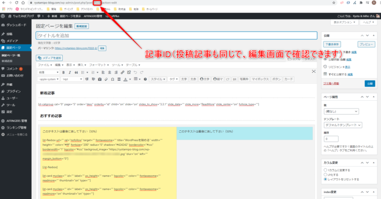
Task: Go to browser home page
Action: point(23,3)
